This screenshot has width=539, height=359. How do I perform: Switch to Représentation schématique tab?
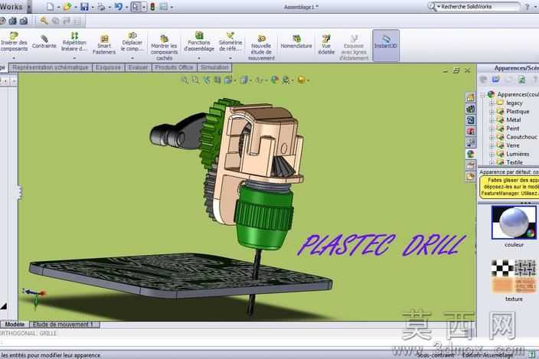coord(51,67)
